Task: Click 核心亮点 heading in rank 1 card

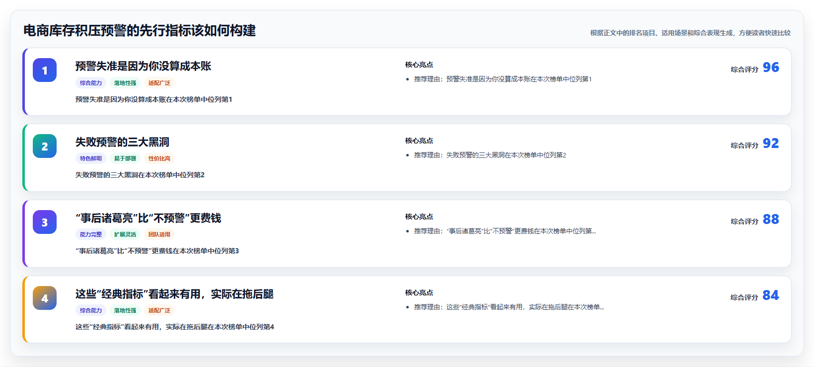Action: click(419, 65)
